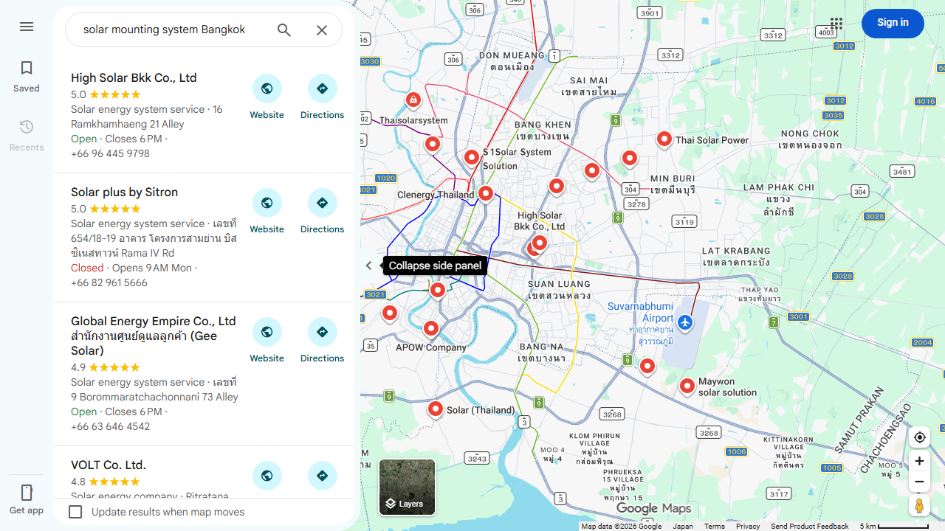Open the Layers map type thumbnail

point(407,487)
